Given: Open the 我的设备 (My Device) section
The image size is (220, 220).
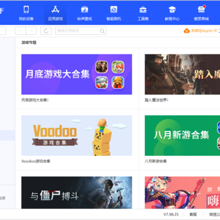Looking at the screenshot, I should 26,13.
